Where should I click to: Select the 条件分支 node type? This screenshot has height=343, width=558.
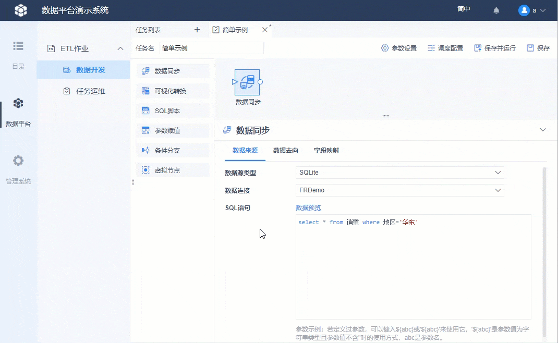173,150
